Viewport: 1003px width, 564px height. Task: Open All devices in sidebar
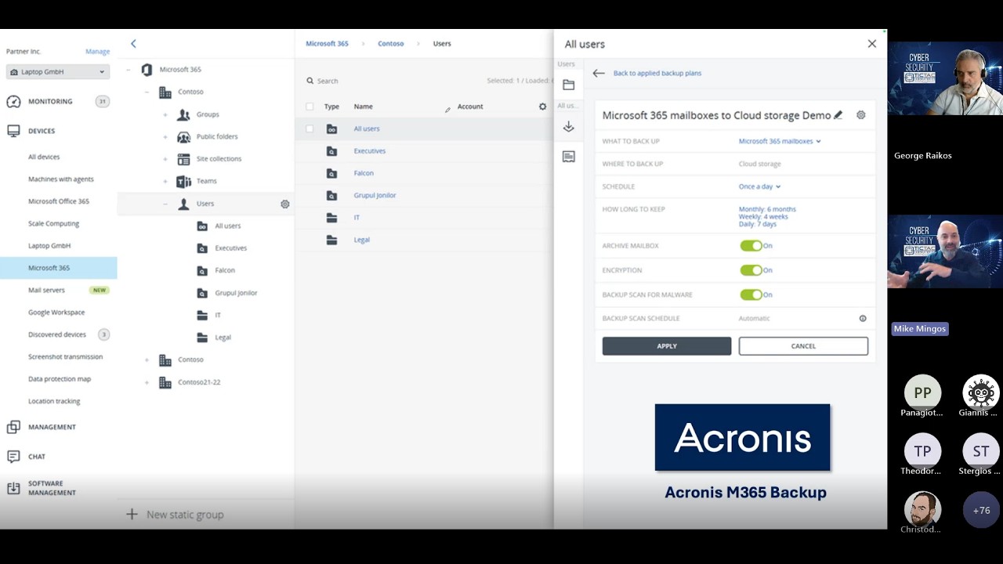coord(44,157)
